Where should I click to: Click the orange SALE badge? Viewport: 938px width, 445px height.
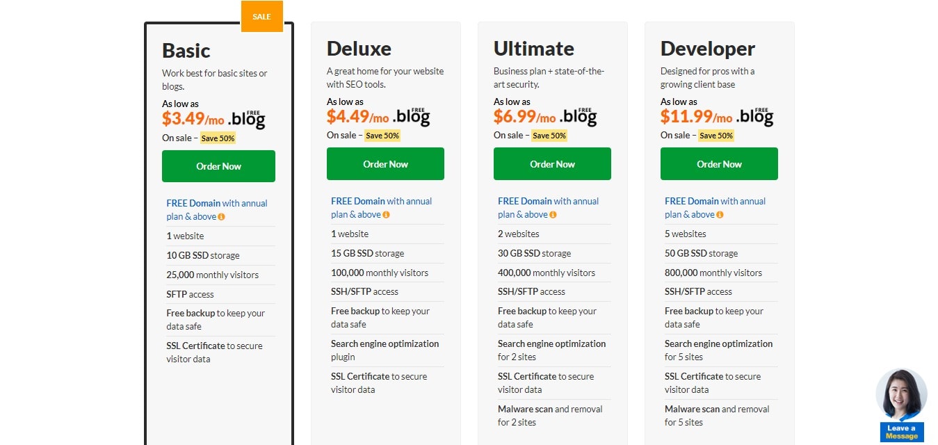click(262, 17)
